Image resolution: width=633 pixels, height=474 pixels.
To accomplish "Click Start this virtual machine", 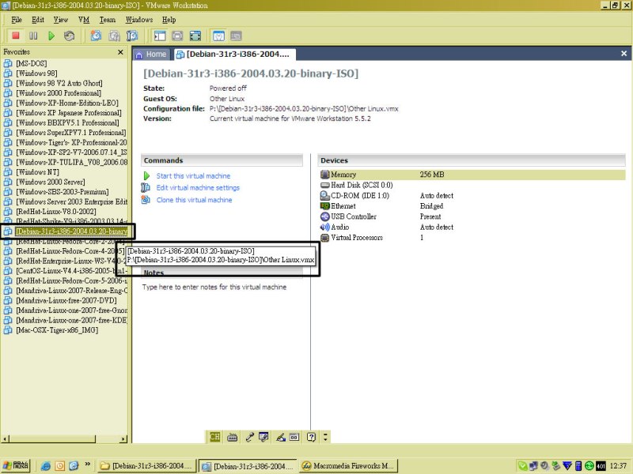I will [193, 175].
